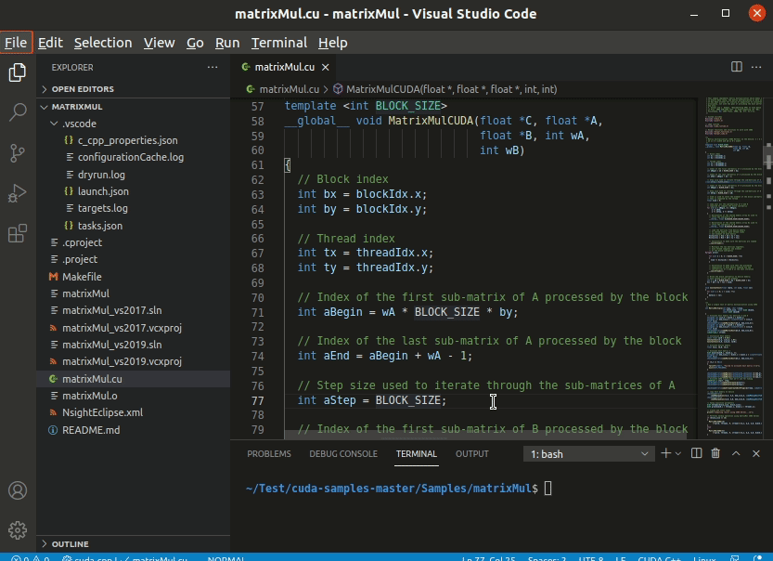Viewport: 773px width, 561px height.
Task: Split the editor right
Action: pyautogui.click(x=737, y=67)
